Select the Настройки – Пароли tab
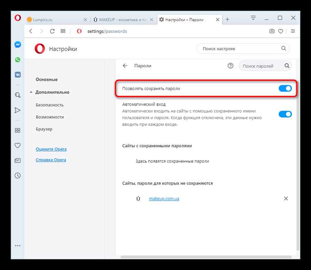The width and height of the screenshot is (311, 270). 190,20
